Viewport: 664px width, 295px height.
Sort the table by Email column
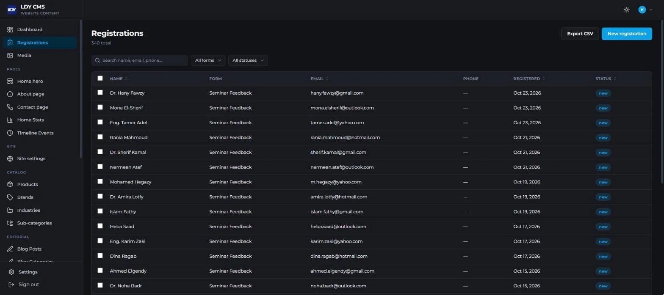point(319,79)
